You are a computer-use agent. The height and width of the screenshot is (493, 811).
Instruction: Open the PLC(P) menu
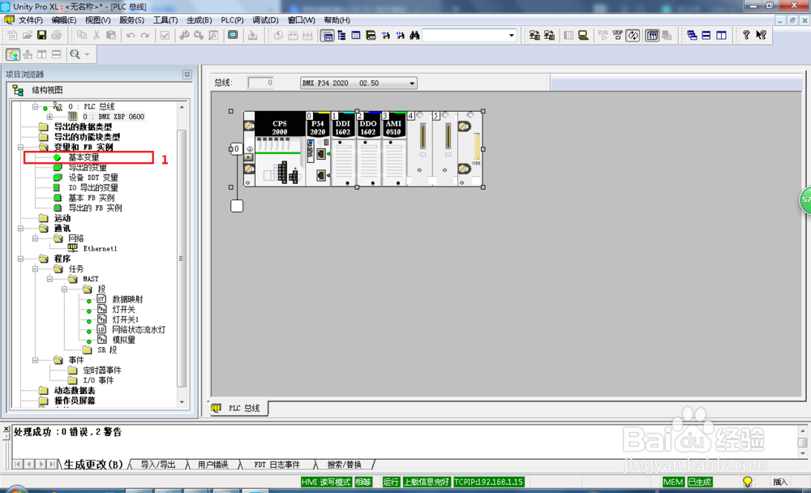click(232, 20)
